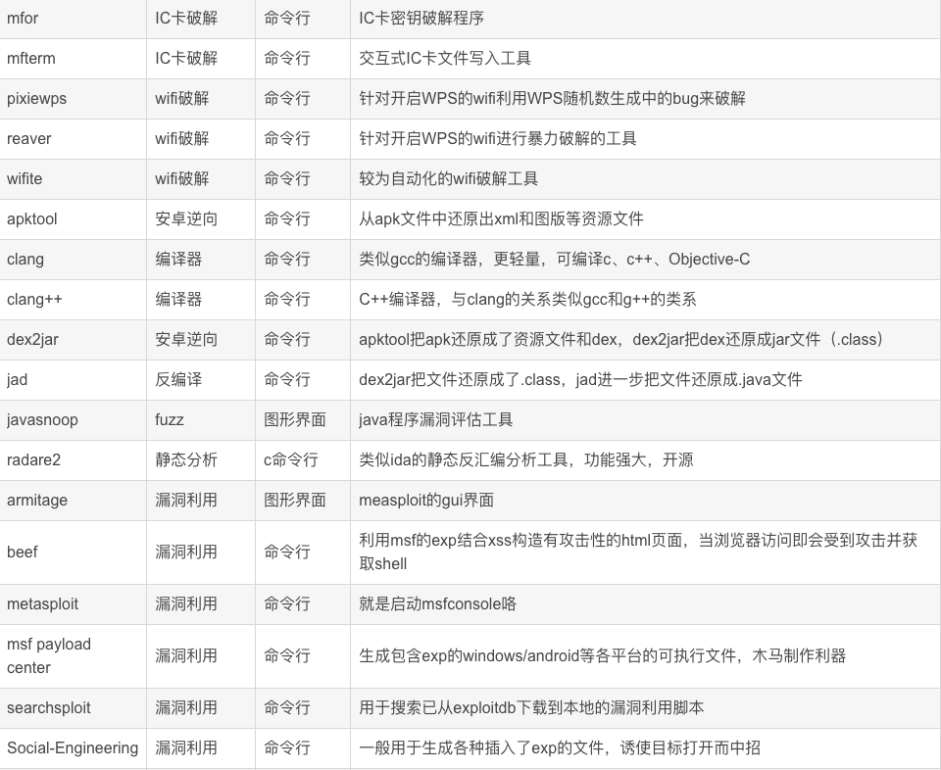Click the 'IC卡密钥破解程序' description
The height and width of the screenshot is (770, 941).
(421, 18)
